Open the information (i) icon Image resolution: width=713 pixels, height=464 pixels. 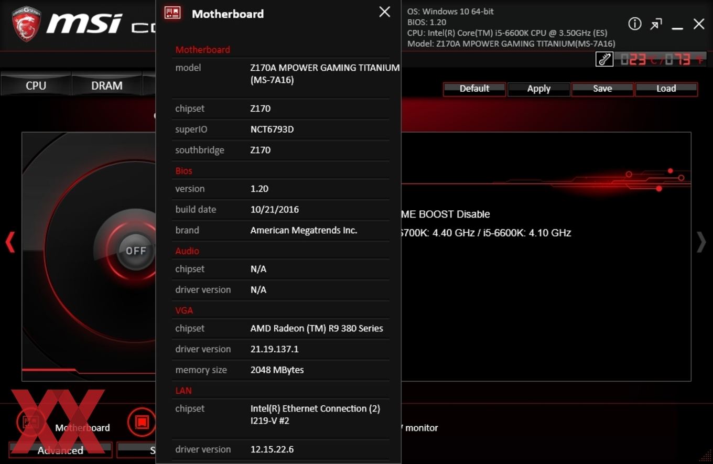pyautogui.click(x=634, y=24)
